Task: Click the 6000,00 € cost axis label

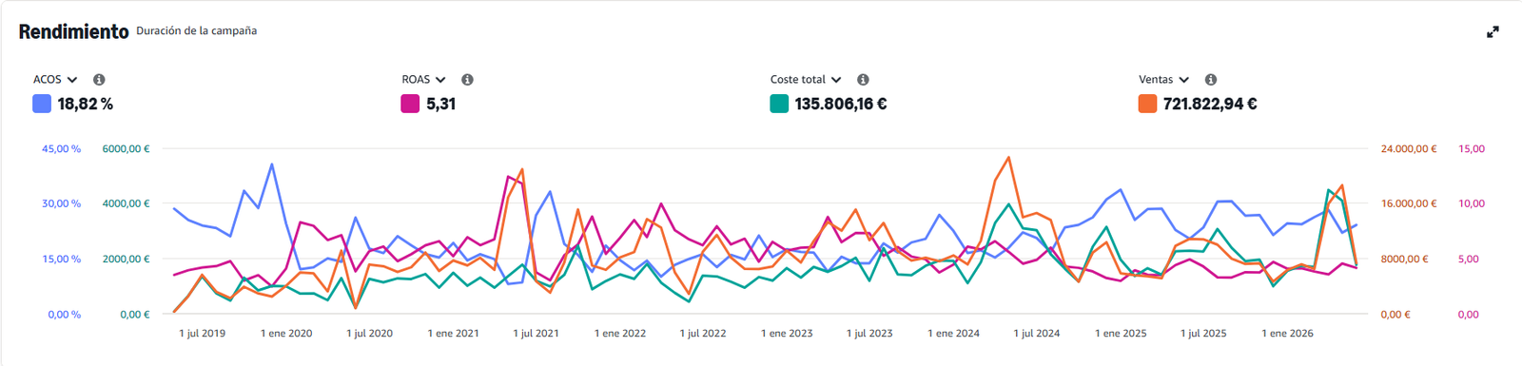Action: tap(126, 149)
